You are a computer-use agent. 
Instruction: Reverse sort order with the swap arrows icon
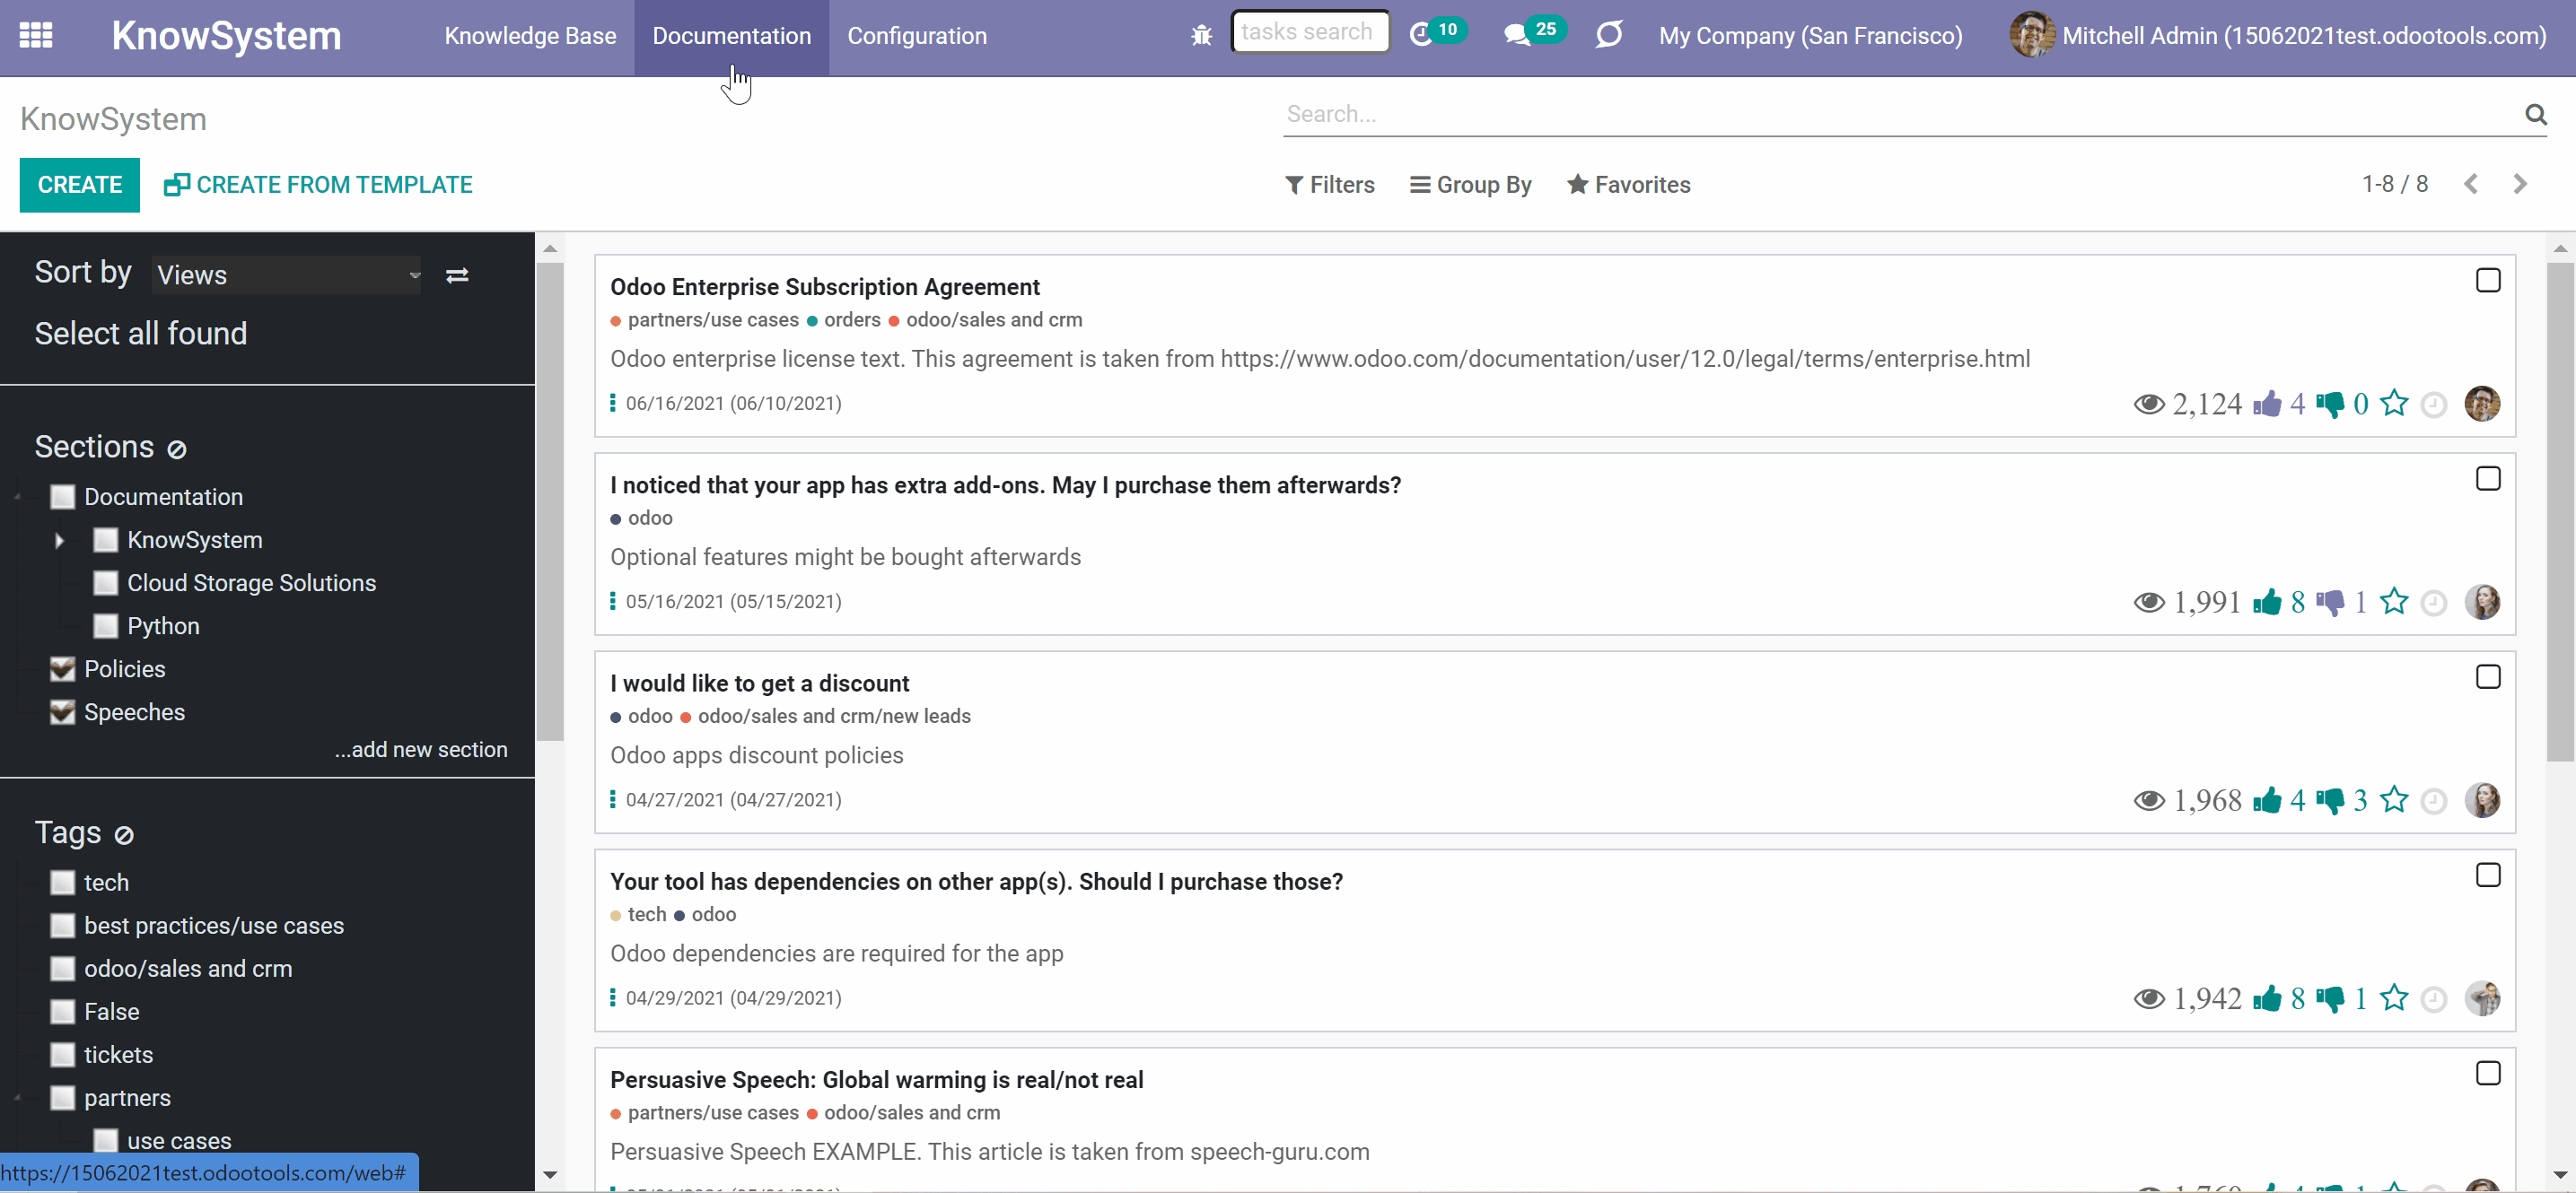(x=457, y=274)
